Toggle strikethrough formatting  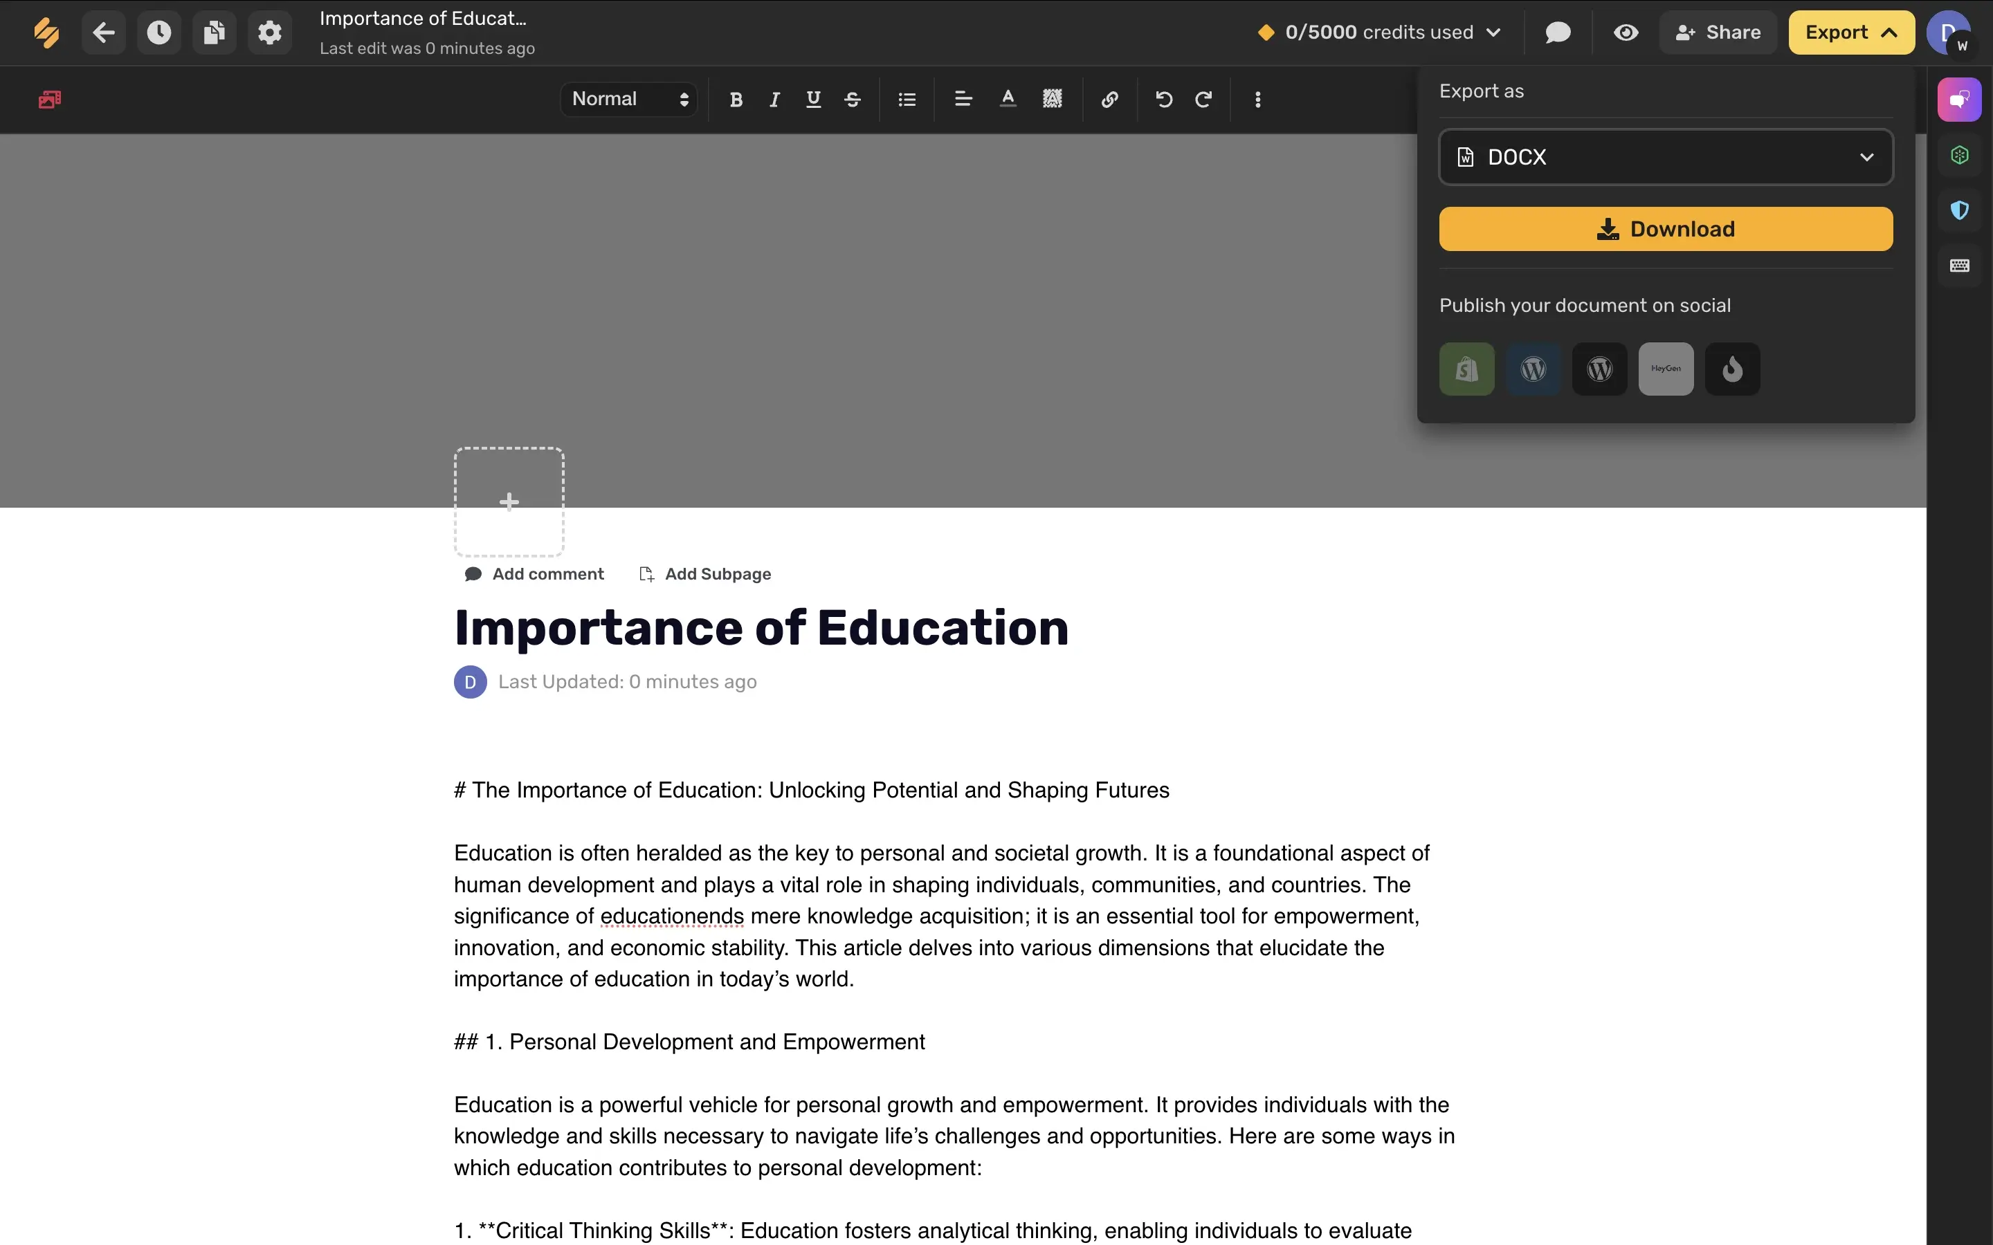(853, 100)
